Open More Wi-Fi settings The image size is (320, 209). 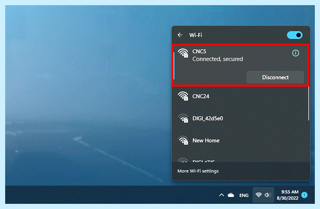[x=198, y=171]
